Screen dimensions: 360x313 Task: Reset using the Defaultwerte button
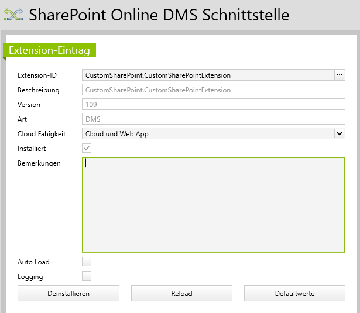(294, 293)
